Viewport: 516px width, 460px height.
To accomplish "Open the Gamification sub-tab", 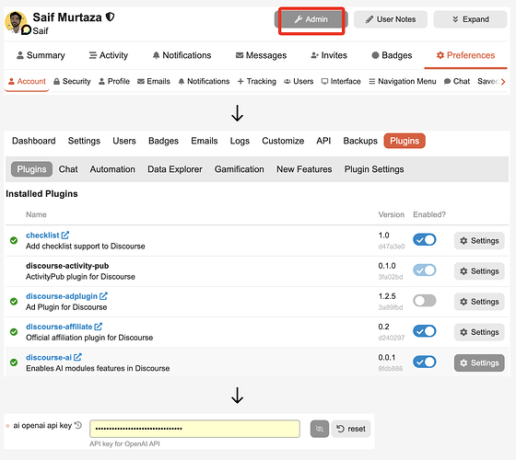I will click(239, 169).
